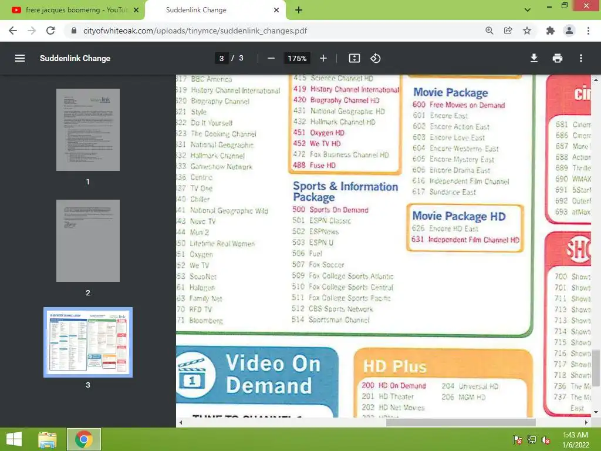Screen dimensions: 601x451
Task: Click '200 HD On Demand' entry
Action: tap(394, 386)
